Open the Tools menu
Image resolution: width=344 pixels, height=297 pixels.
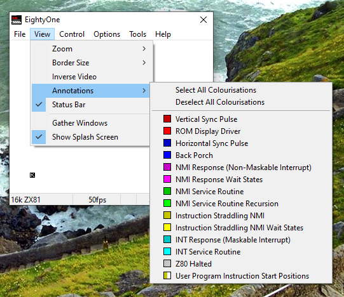[x=137, y=34]
